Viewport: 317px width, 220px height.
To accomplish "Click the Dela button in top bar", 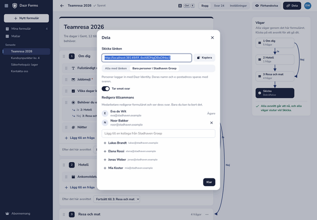I will point(292,5).
